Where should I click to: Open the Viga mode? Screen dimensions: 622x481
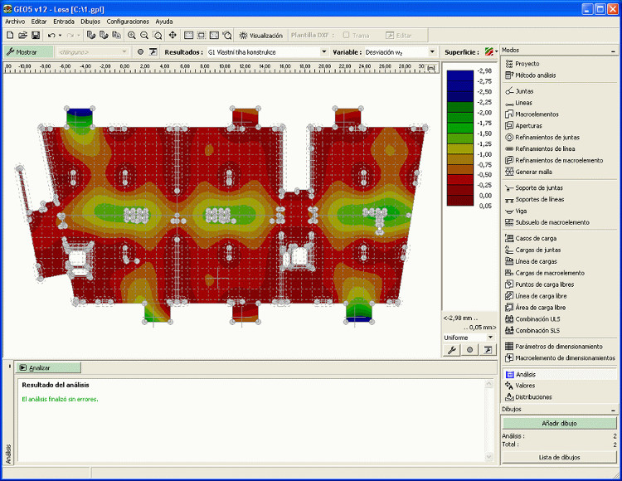tap(520, 211)
